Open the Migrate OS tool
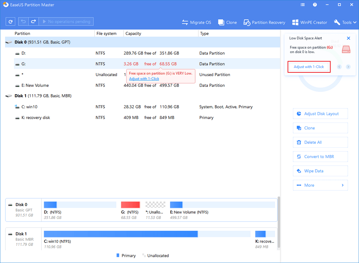This screenshot has height=263, width=359. 196,22
